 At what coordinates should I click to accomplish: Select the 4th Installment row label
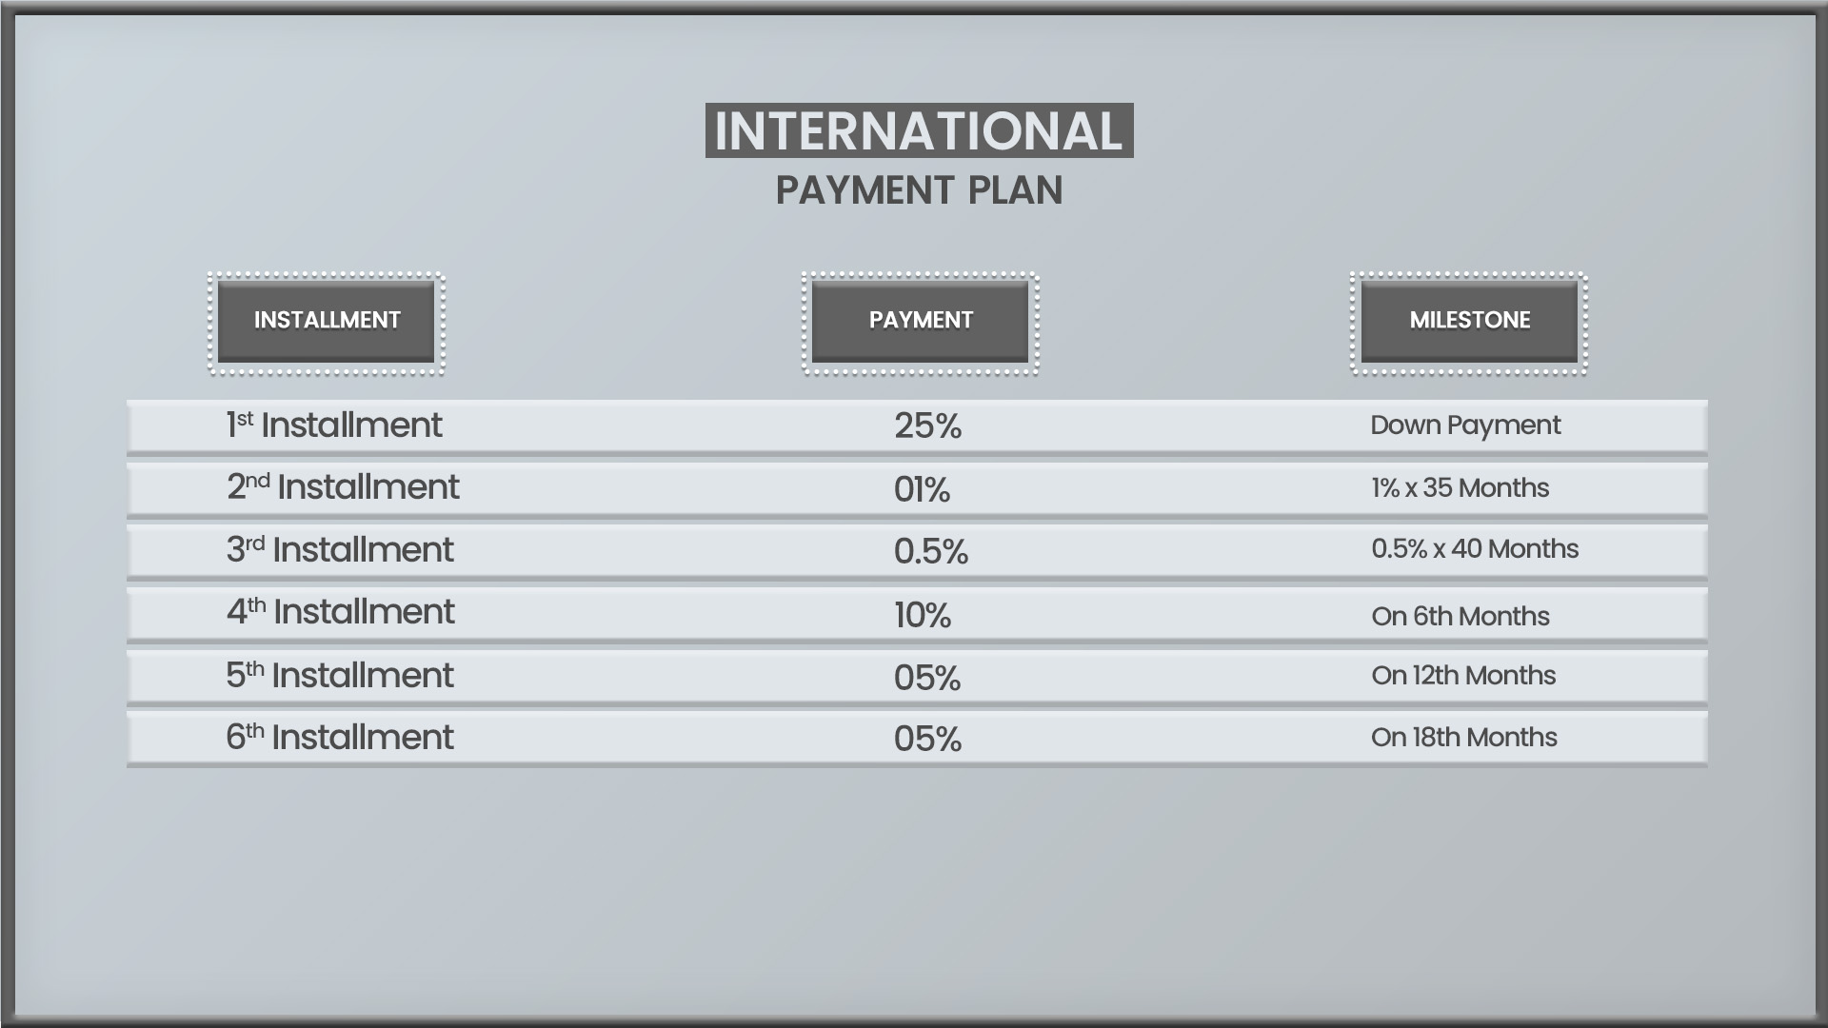tap(340, 611)
